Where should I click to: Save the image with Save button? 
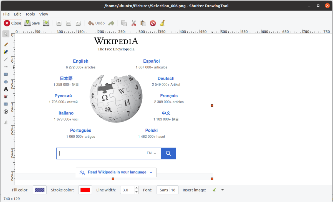pos(32,23)
